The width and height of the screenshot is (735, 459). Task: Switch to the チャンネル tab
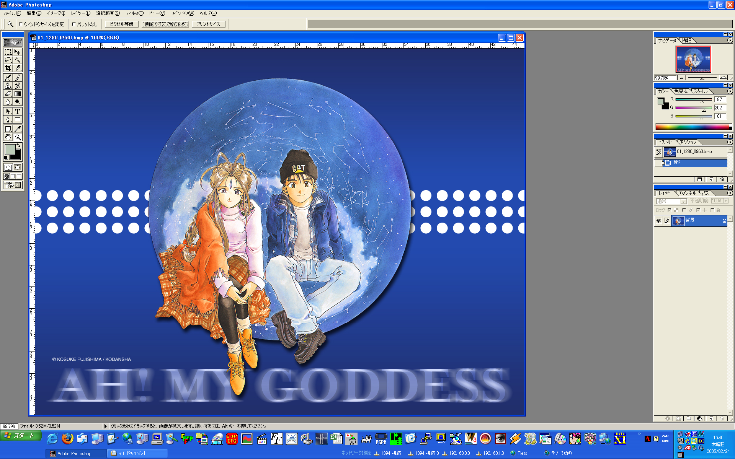tap(687, 193)
